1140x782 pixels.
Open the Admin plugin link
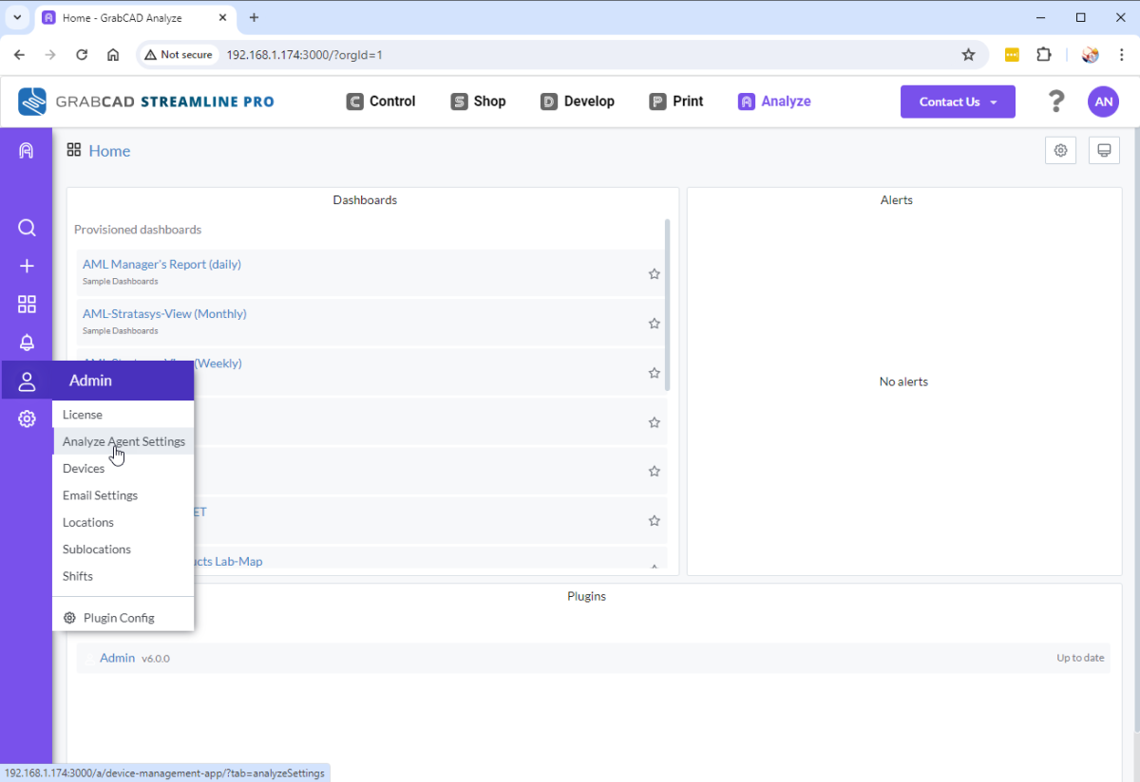click(x=117, y=658)
